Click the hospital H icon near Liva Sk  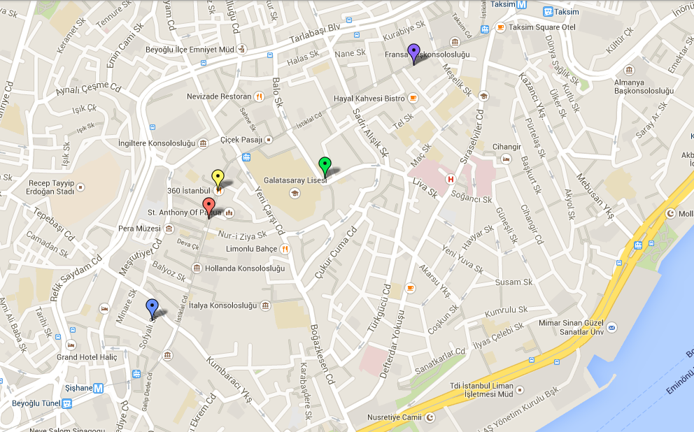tap(451, 179)
